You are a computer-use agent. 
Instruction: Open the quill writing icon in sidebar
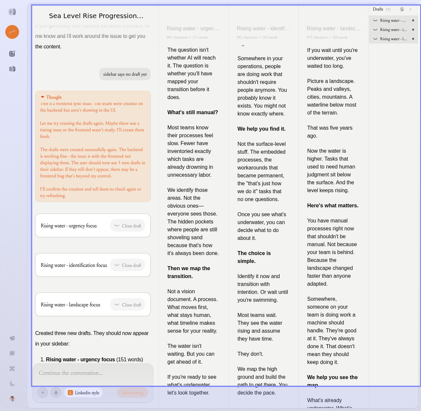12,54
